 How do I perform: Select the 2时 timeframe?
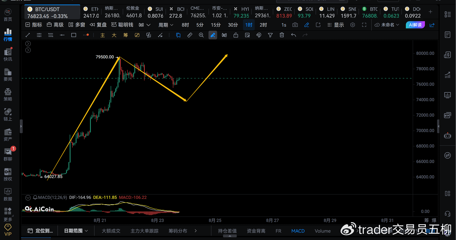pos(263,25)
